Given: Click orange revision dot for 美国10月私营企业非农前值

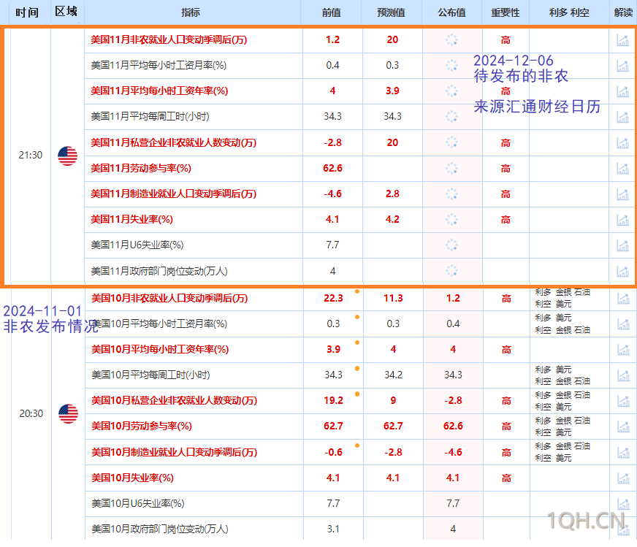Looking at the screenshot, I should 357,394.
